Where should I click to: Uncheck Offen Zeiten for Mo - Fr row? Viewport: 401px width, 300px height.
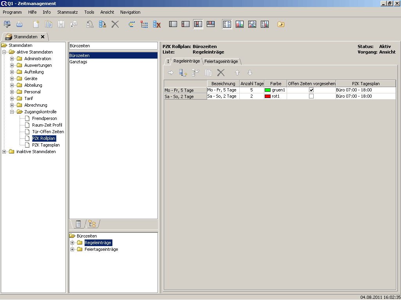coord(311,90)
